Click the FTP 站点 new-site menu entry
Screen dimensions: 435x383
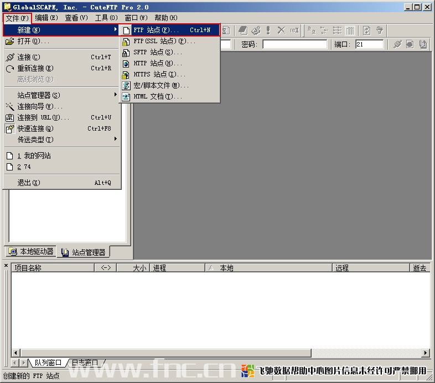coord(170,30)
